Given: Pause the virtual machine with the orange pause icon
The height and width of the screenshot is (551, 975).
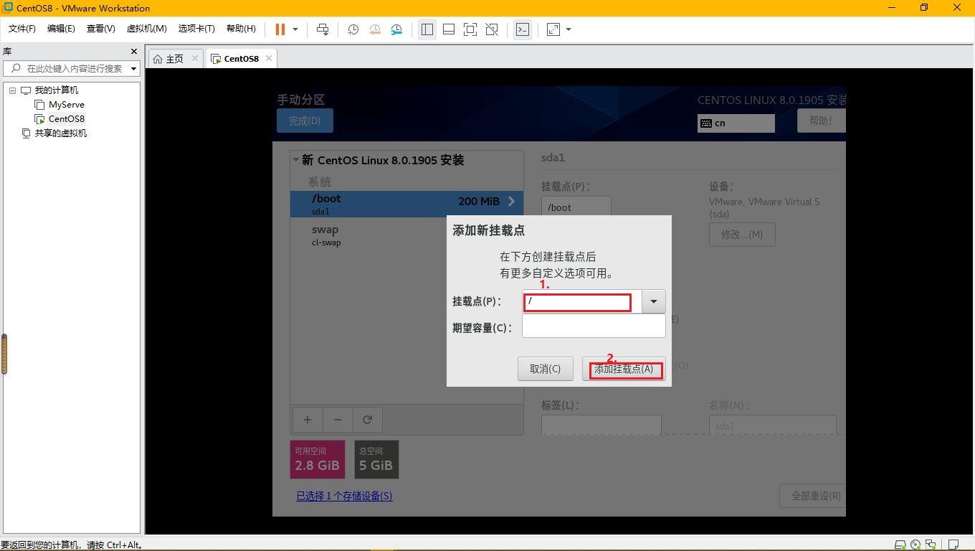Looking at the screenshot, I should [280, 29].
